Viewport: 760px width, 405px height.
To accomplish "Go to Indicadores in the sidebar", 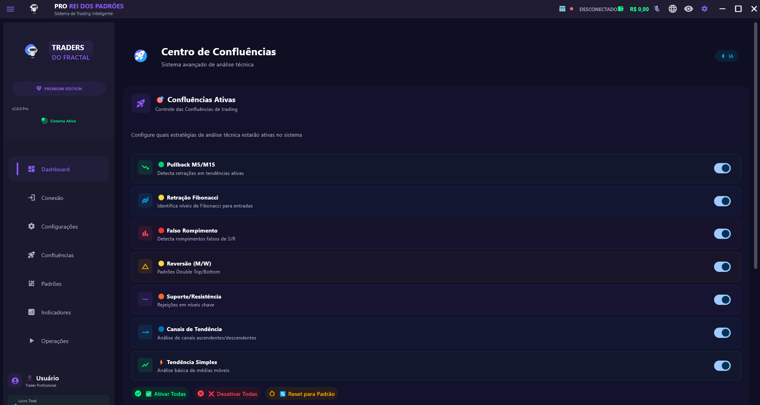I will click(x=56, y=312).
